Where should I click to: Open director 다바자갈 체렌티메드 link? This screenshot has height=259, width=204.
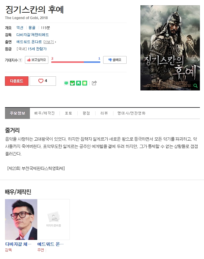pyautogui.click(x=33, y=35)
